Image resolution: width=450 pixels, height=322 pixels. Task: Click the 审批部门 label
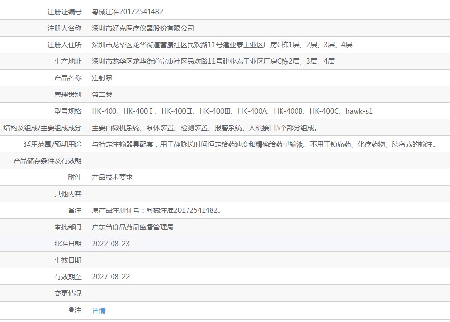(68, 227)
